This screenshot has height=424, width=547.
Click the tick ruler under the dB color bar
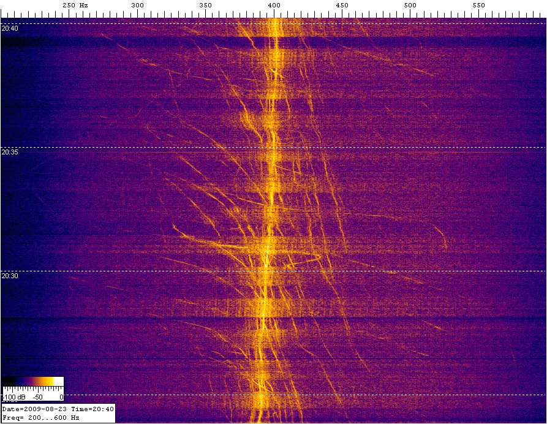(32, 390)
